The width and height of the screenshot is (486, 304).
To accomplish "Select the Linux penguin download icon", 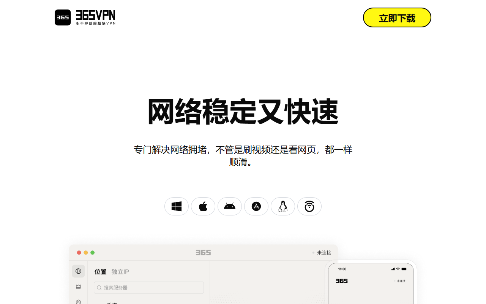I will pos(283,206).
